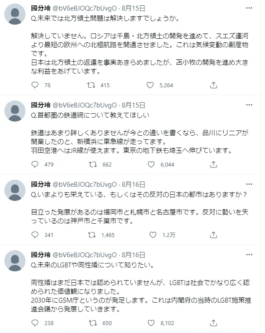Like the LGBT tweet with 8,102 likes
Screen dimensions: 265x333
(151, 323)
